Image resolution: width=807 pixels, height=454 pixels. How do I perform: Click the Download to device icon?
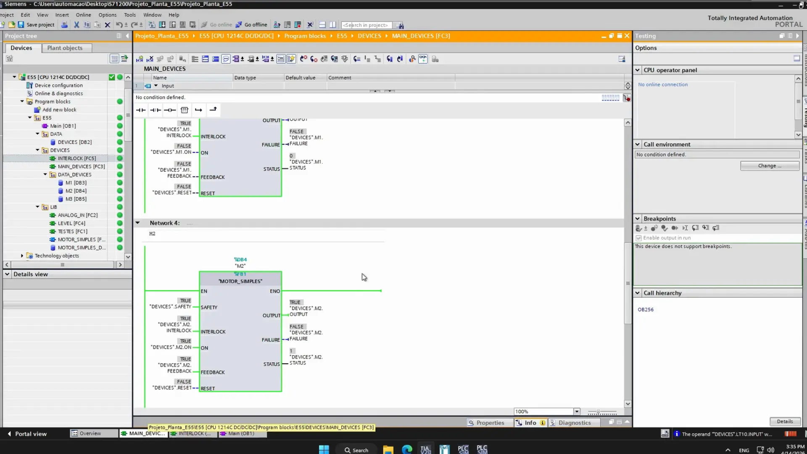tap(162, 25)
